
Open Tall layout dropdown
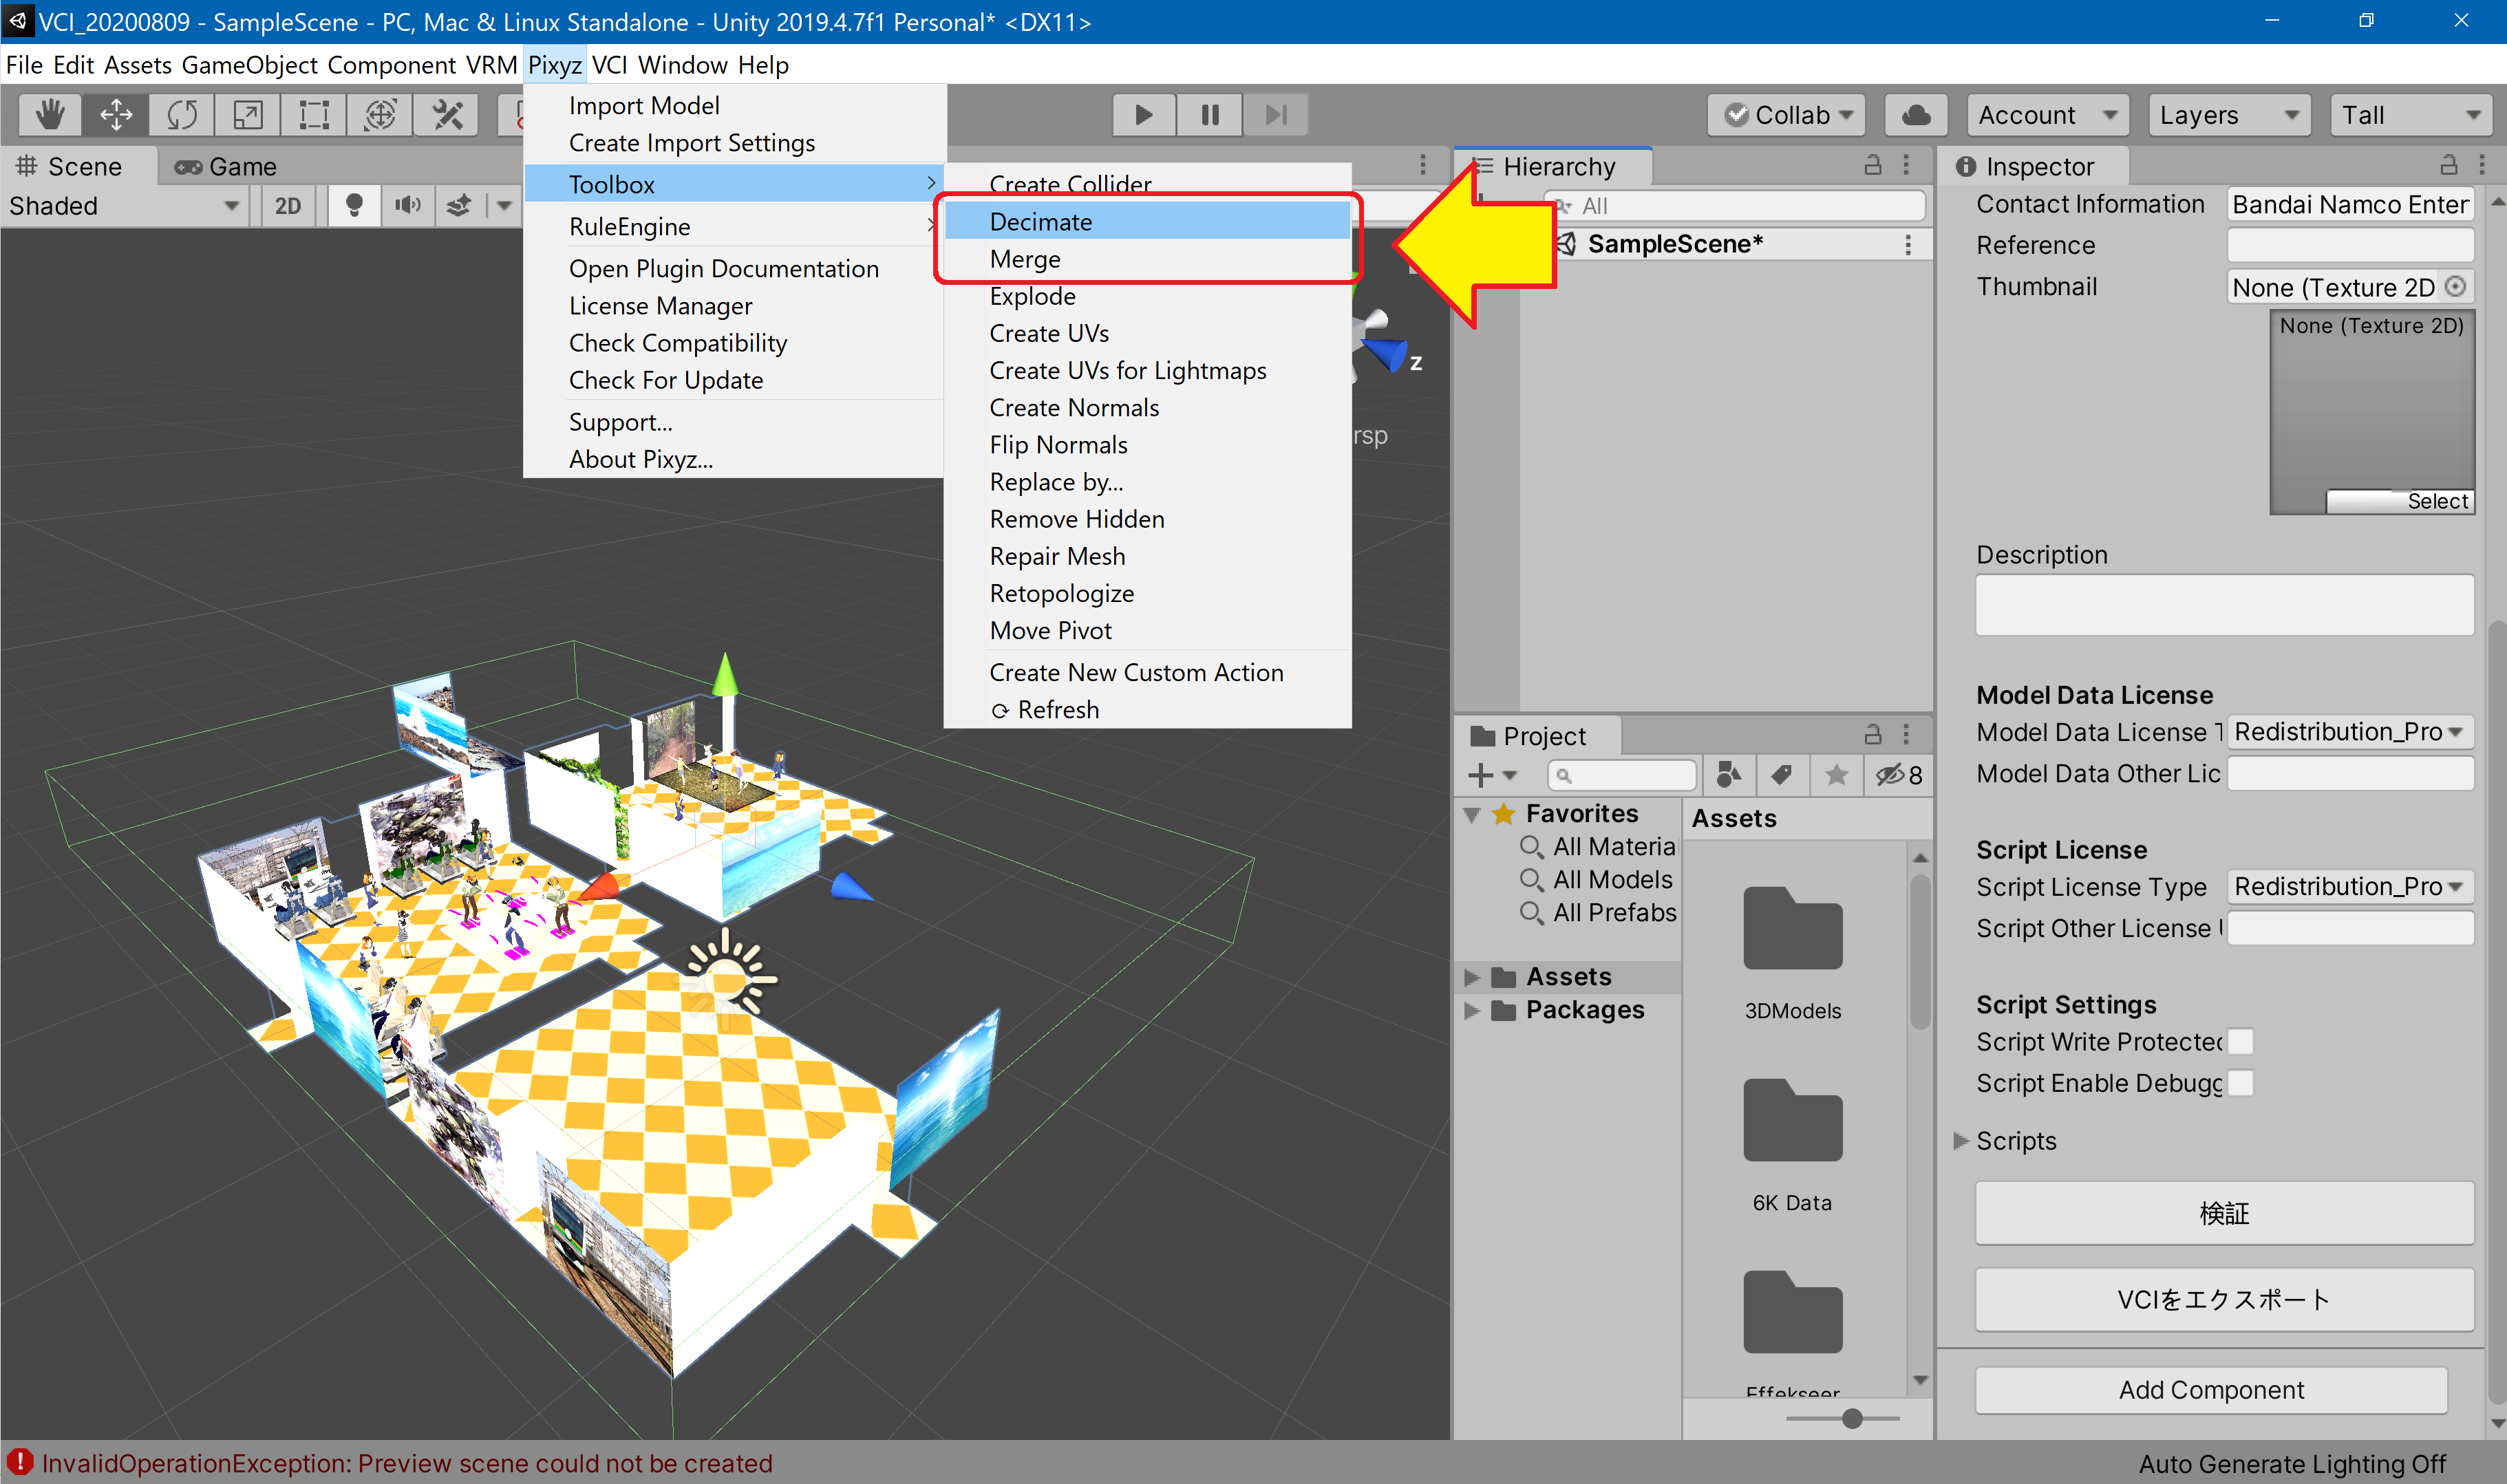2411,115
